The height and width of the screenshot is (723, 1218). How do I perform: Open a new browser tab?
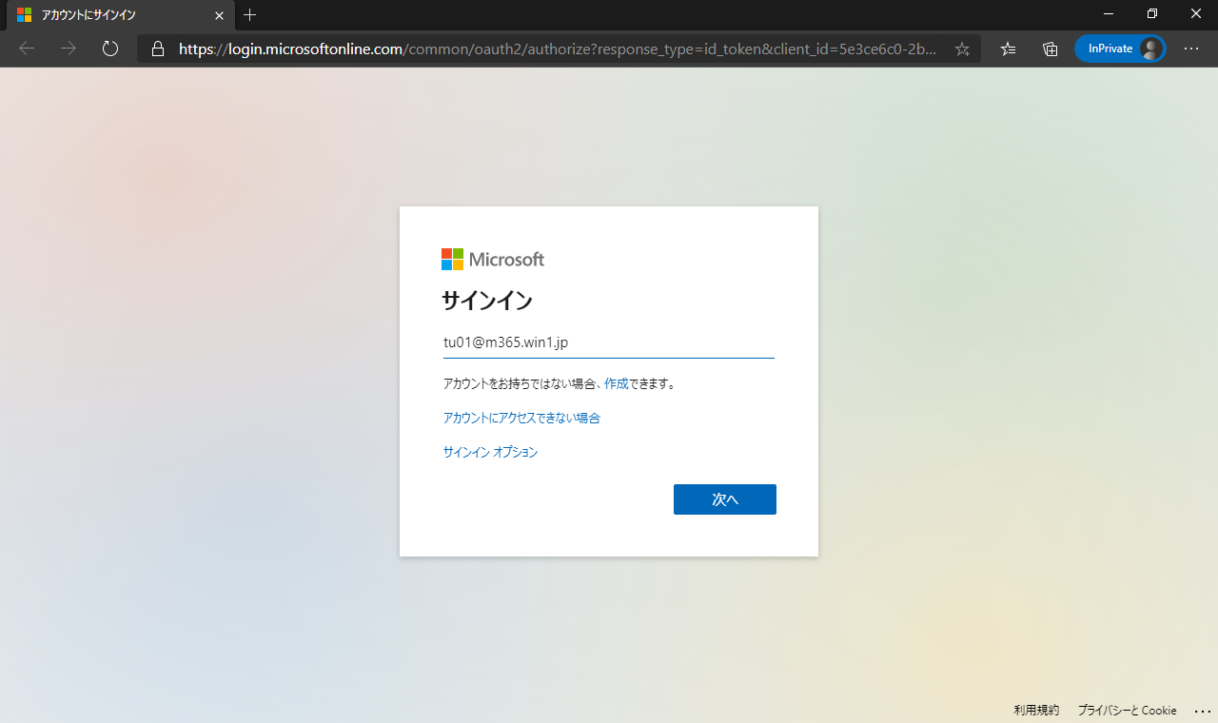tap(249, 14)
